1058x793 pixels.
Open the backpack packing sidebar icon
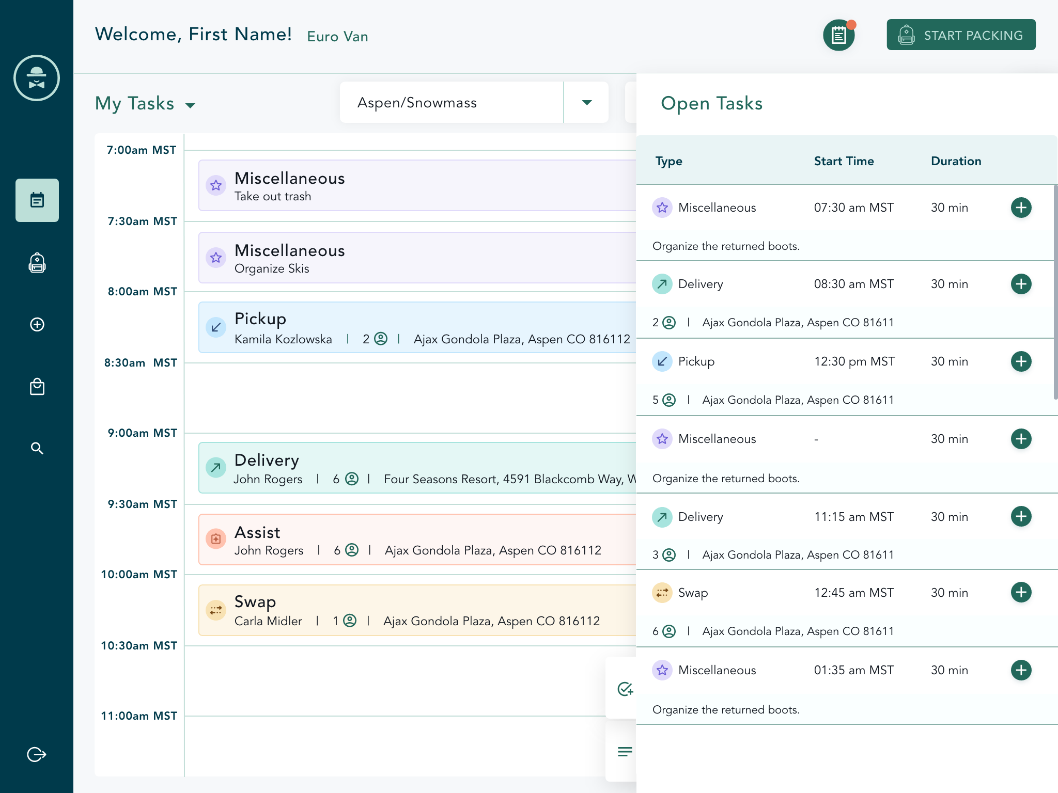(x=37, y=263)
